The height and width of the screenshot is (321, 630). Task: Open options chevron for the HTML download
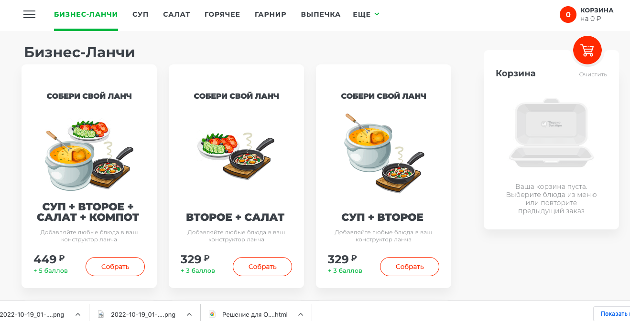click(301, 314)
